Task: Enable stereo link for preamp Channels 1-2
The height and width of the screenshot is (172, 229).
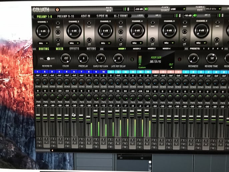Action: tap(58, 32)
